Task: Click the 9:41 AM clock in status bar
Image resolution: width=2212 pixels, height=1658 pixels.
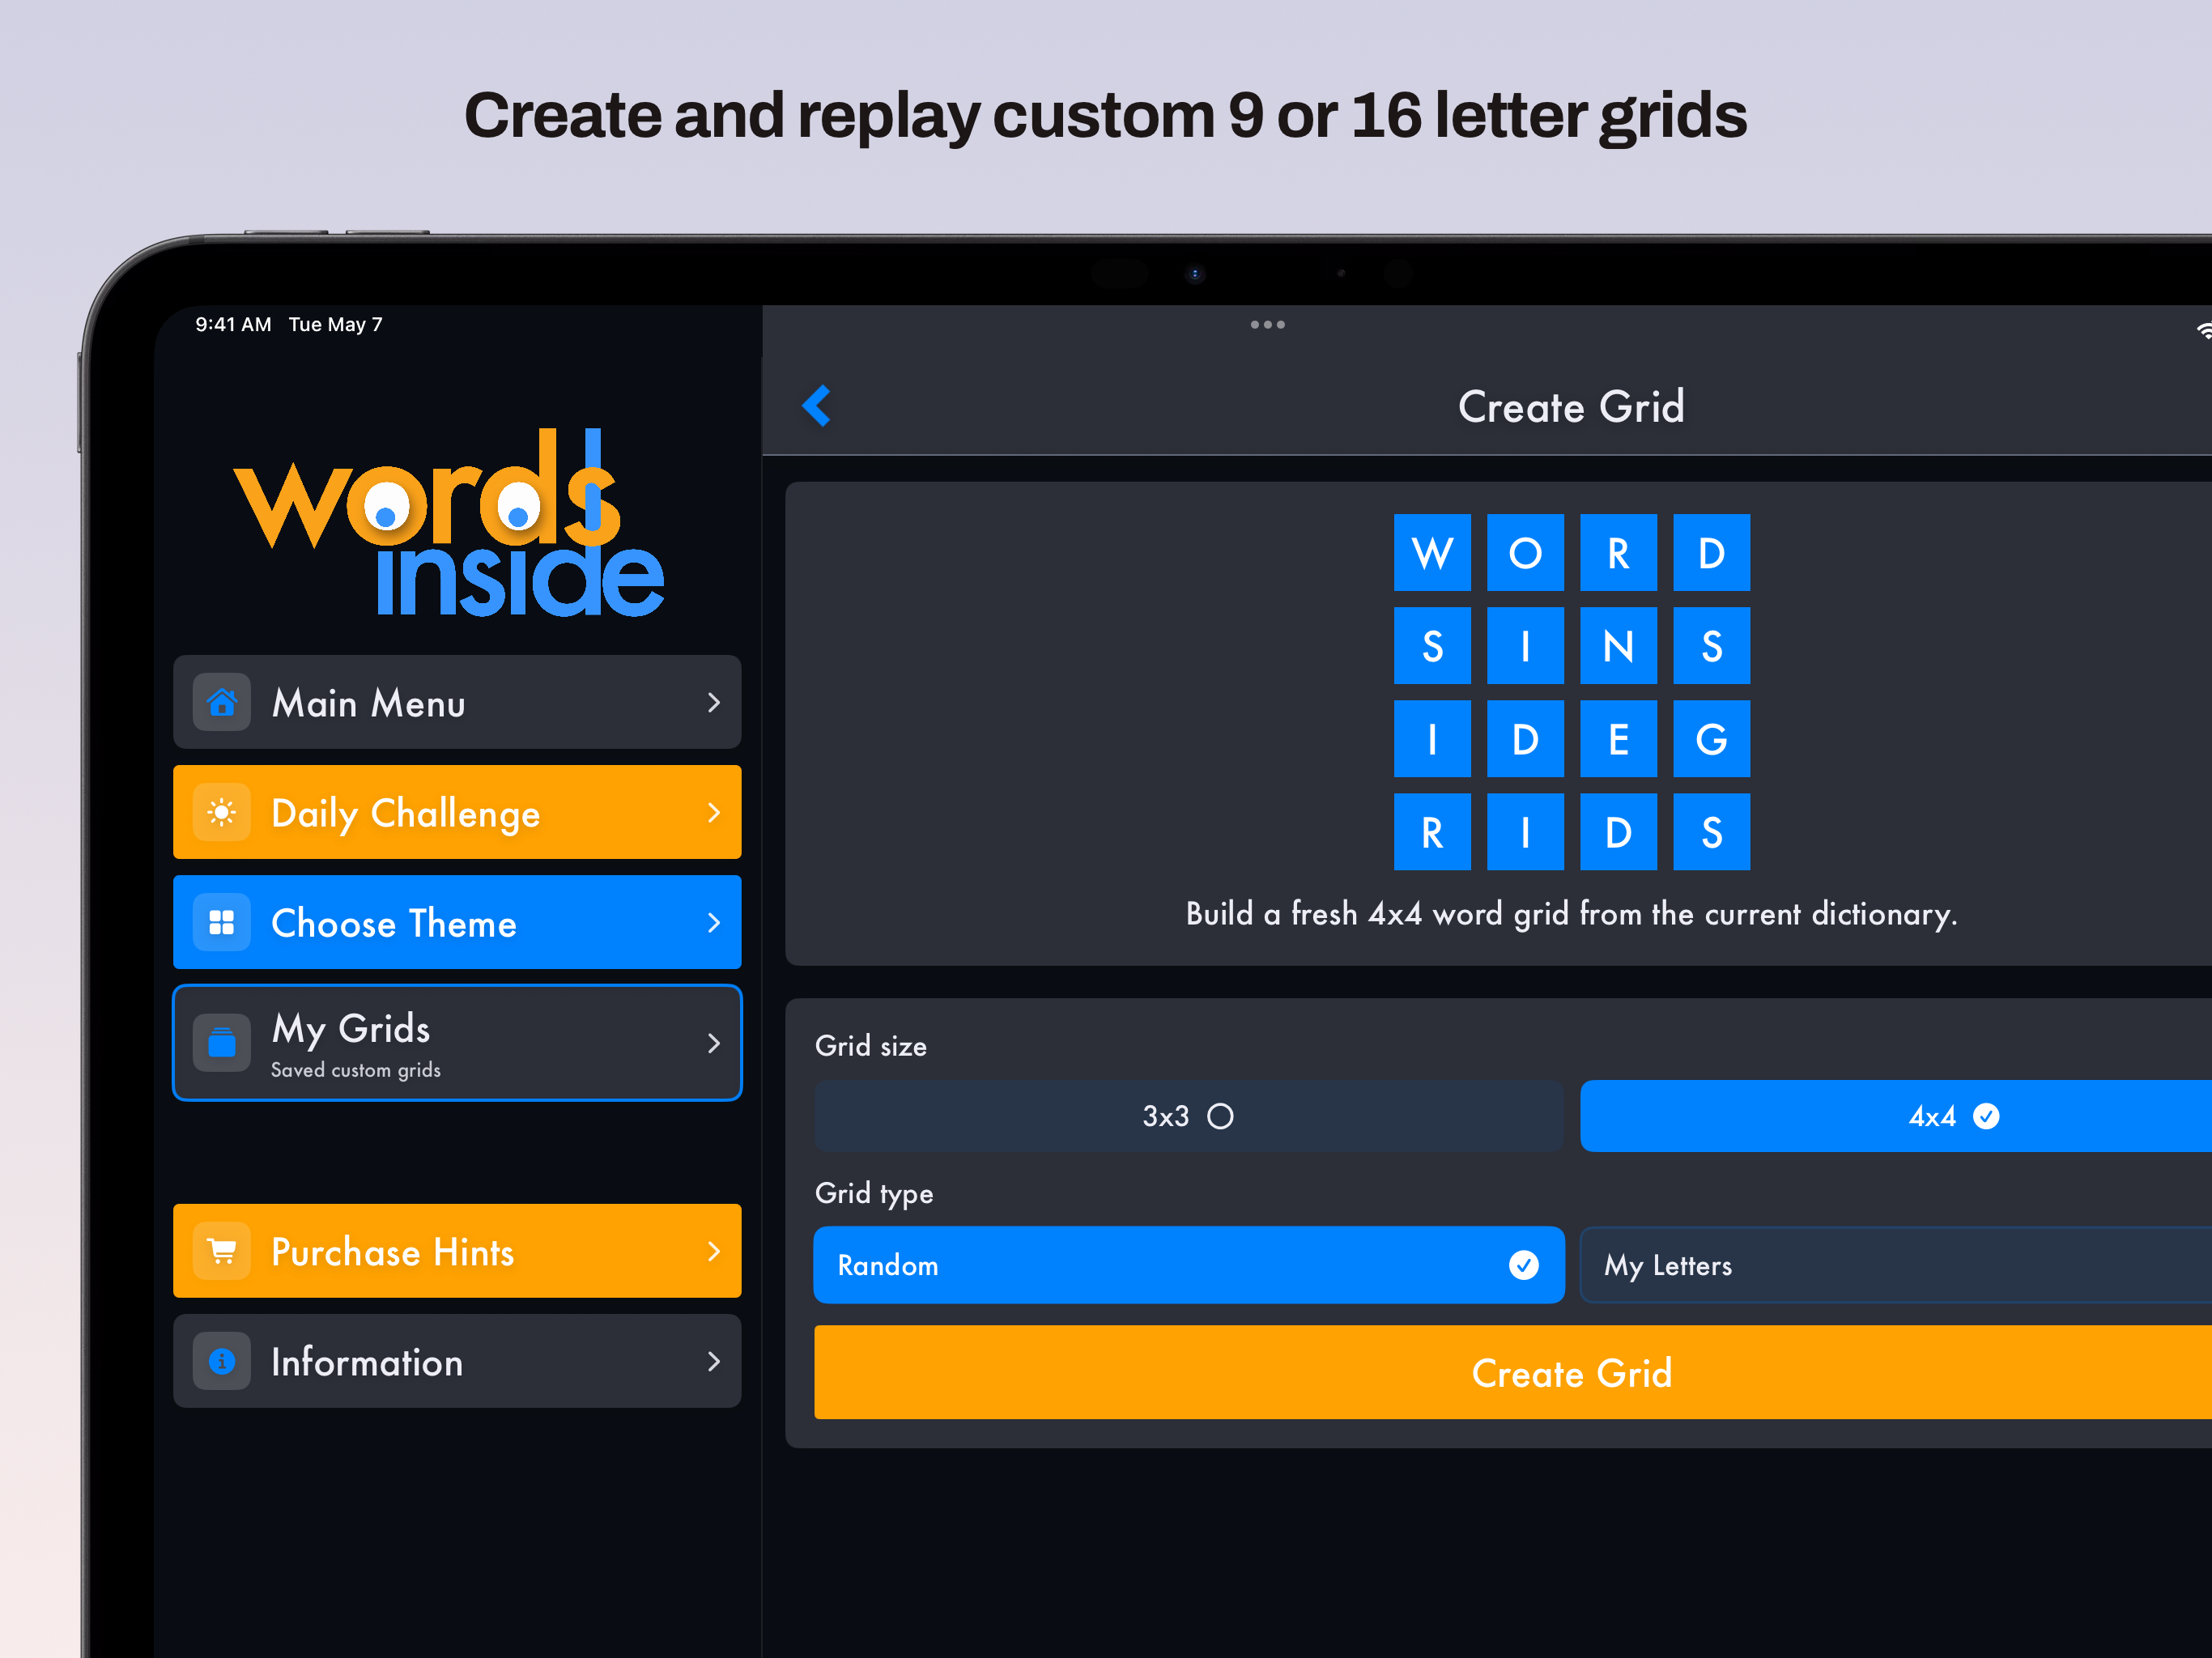Action: pos(233,324)
